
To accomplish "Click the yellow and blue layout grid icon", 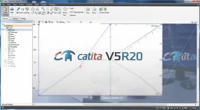I will click(56, 9).
